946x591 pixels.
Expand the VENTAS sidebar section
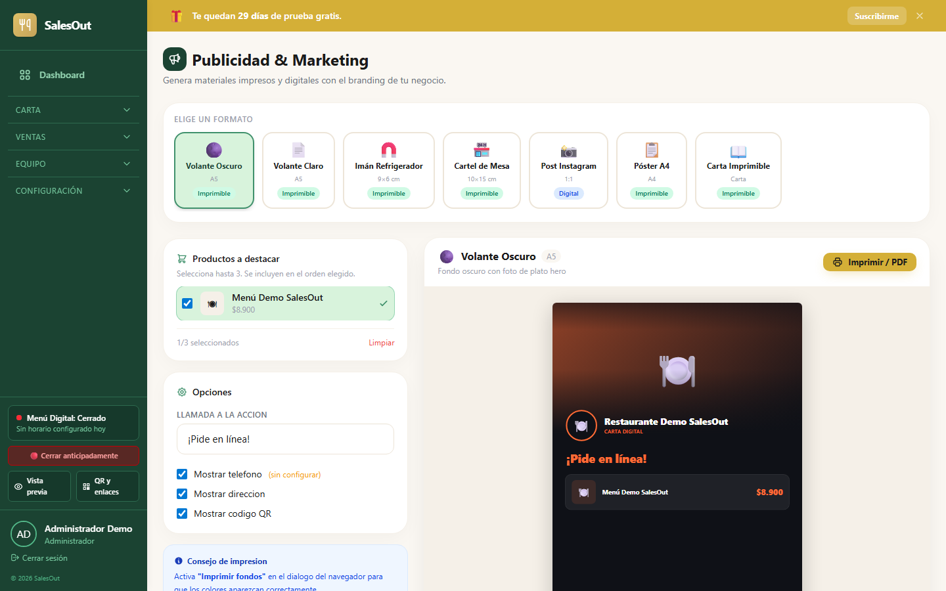(x=74, y=137)
